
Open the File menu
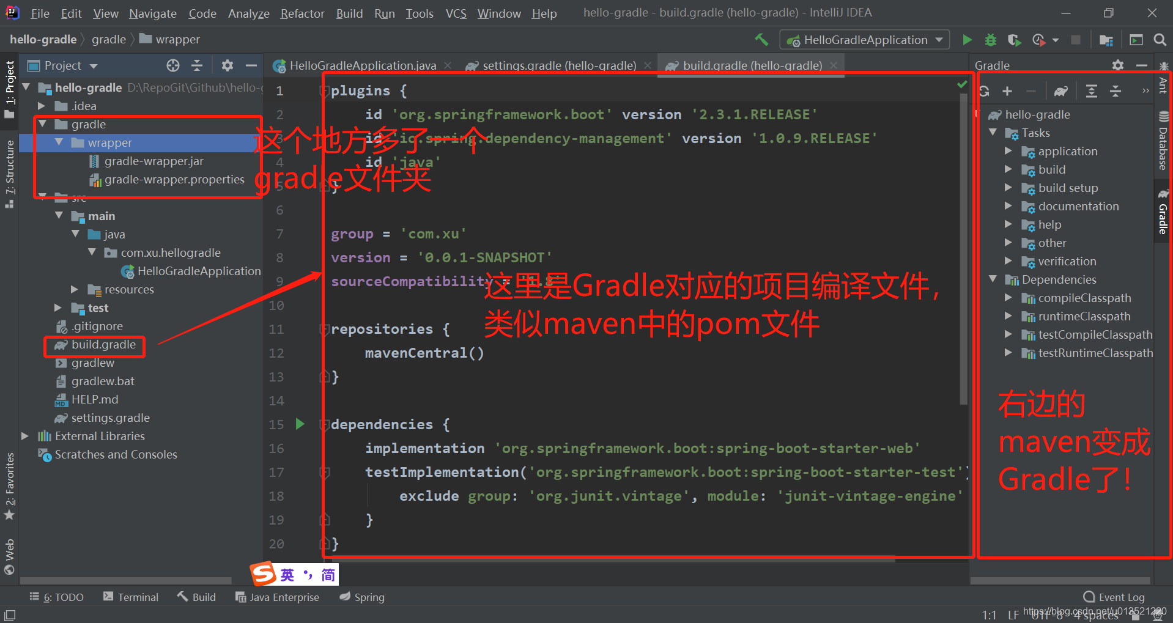click(x=40, y=13)
